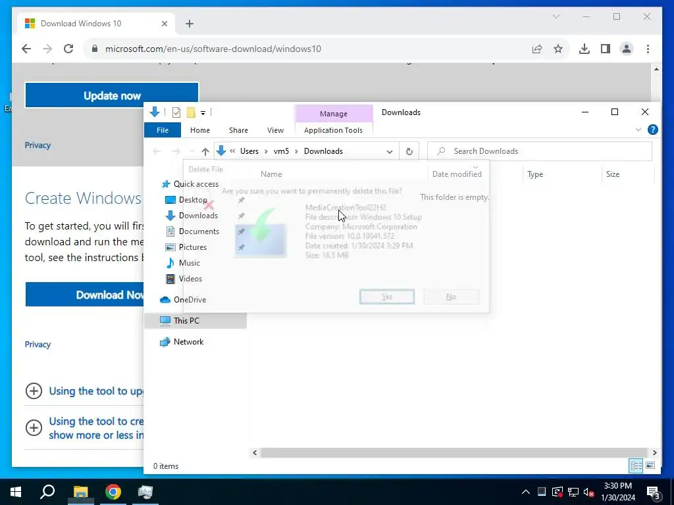Click the Update now button

112,95
